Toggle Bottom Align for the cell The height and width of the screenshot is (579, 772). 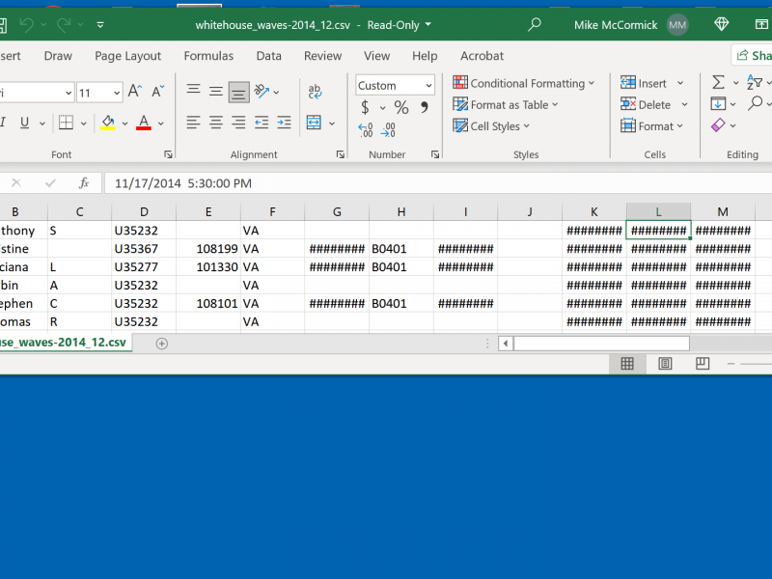click(x=238, y=93)
